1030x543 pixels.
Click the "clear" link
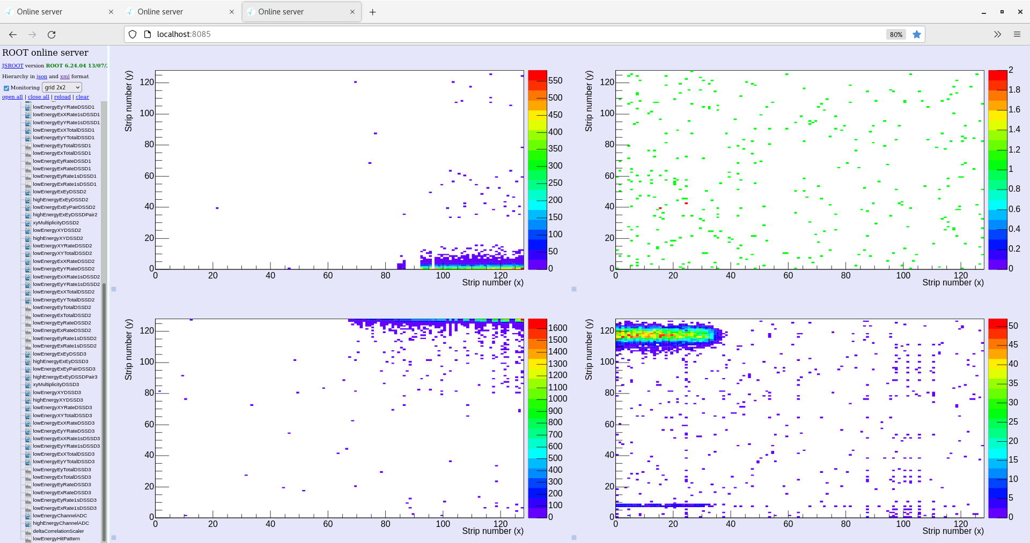point(82,97)
